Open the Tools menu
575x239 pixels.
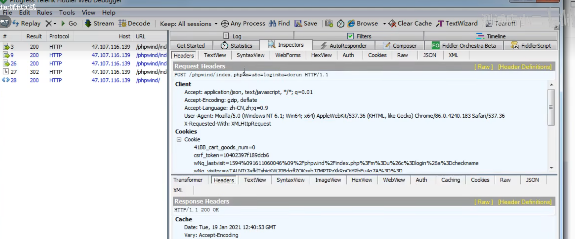[x=67, y=12]
